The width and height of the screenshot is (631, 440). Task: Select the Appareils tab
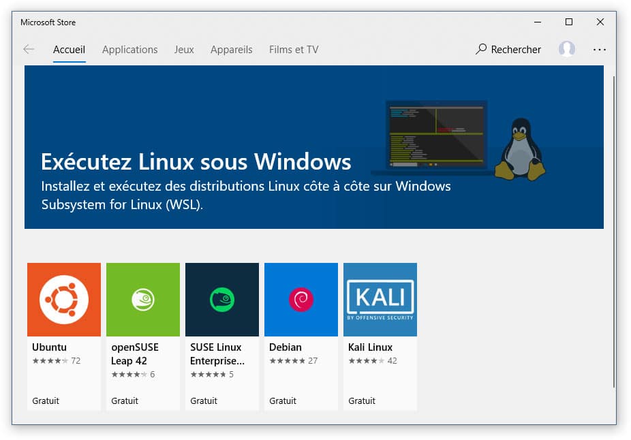point(232,50)
